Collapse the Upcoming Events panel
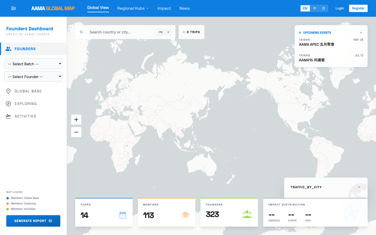The height and width of the screenshot is (235, 376). pos(361,33)
